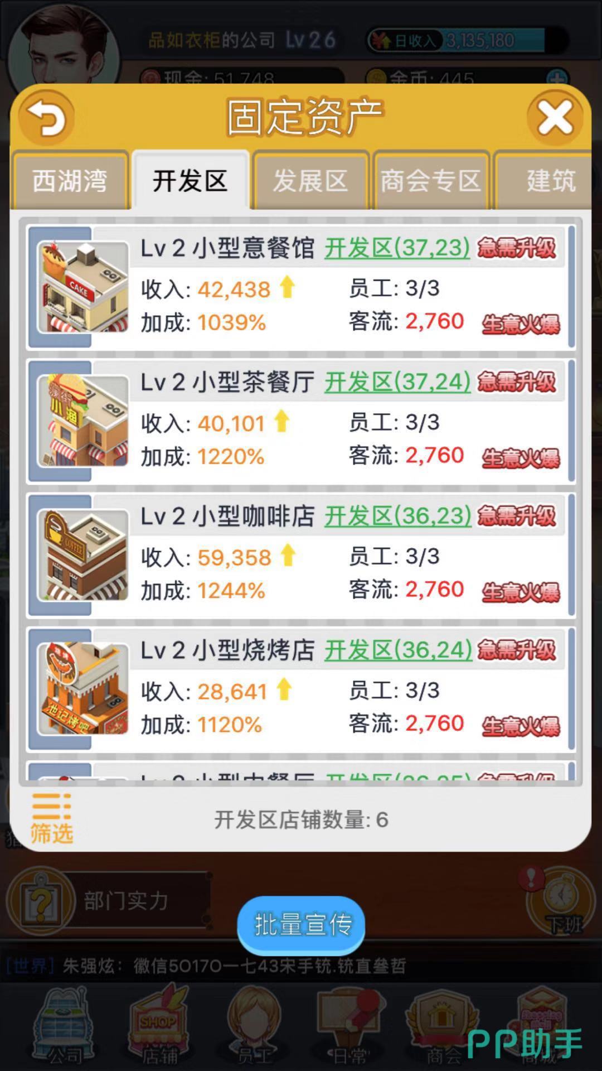This screenshot has height=1071, width=602.
Task: Tap the orange back arrow icon
Action: [x=46, y=118]
